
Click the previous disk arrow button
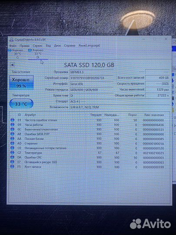(x=12, y=65)
